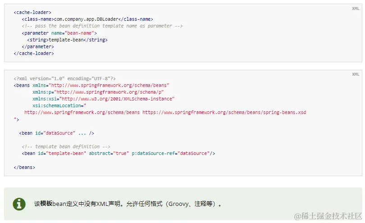Click the <string>template-bean</string> line

coord(67,40)
